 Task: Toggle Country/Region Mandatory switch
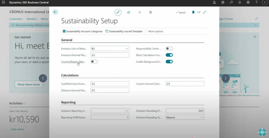coord(94,62)
